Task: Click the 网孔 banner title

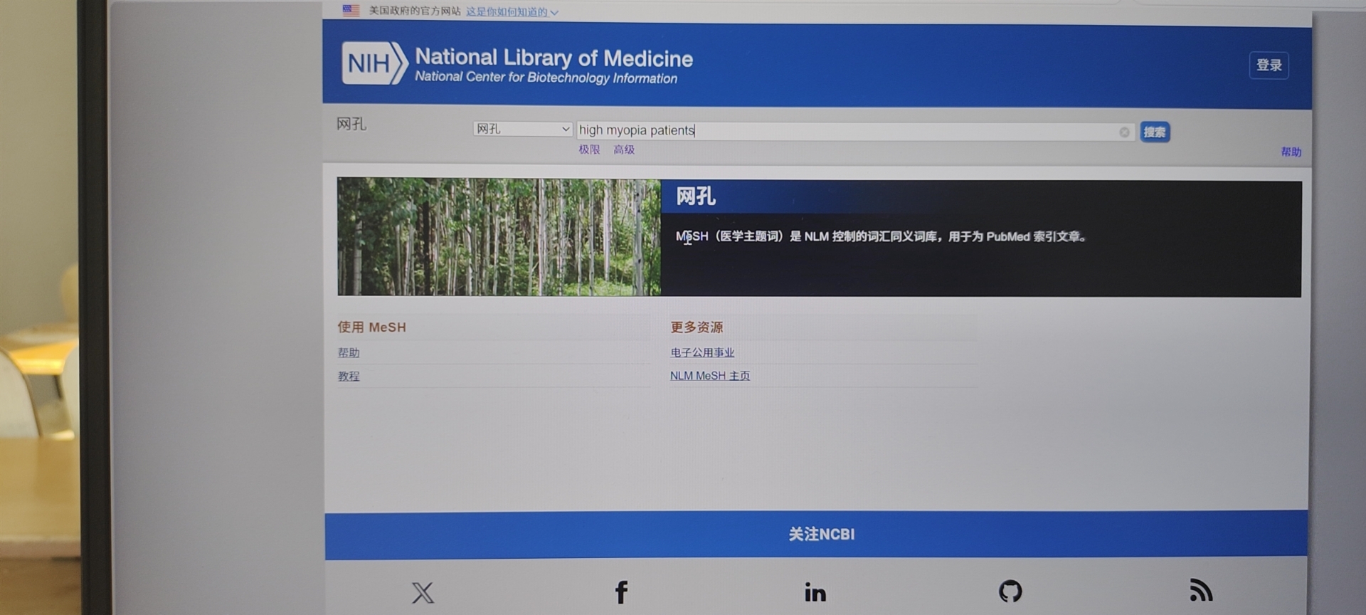Action: 696,196
